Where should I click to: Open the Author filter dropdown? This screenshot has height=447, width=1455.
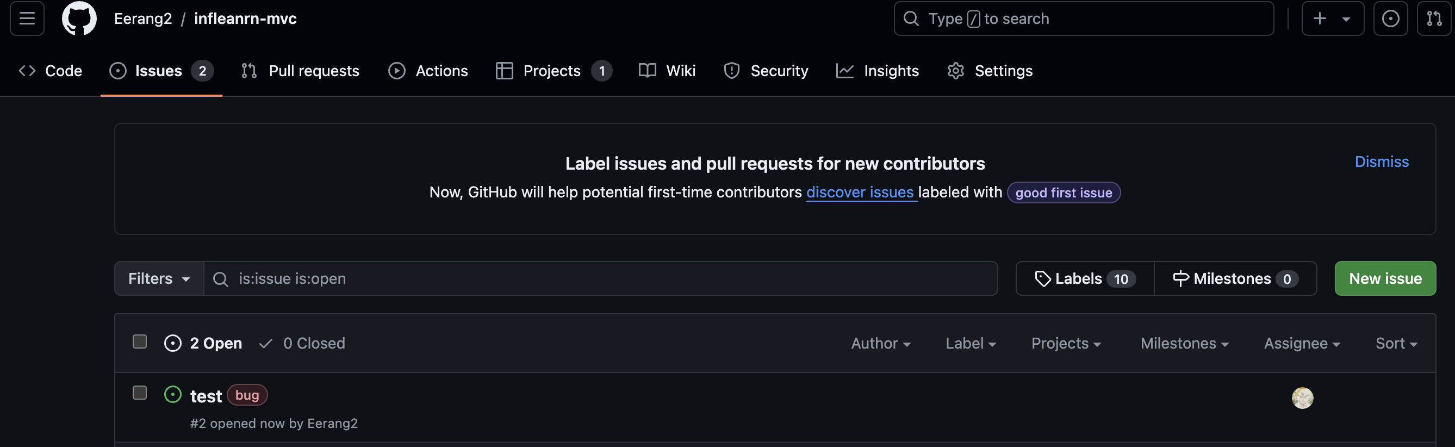pos(880,343)
